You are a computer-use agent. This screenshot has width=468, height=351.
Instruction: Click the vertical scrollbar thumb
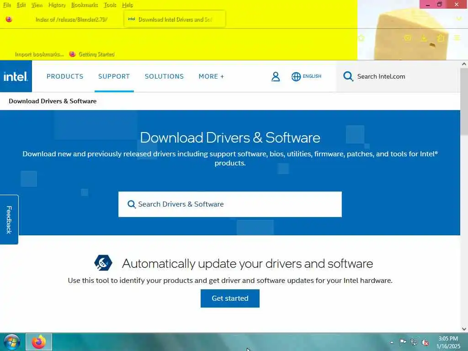point(464,101)
